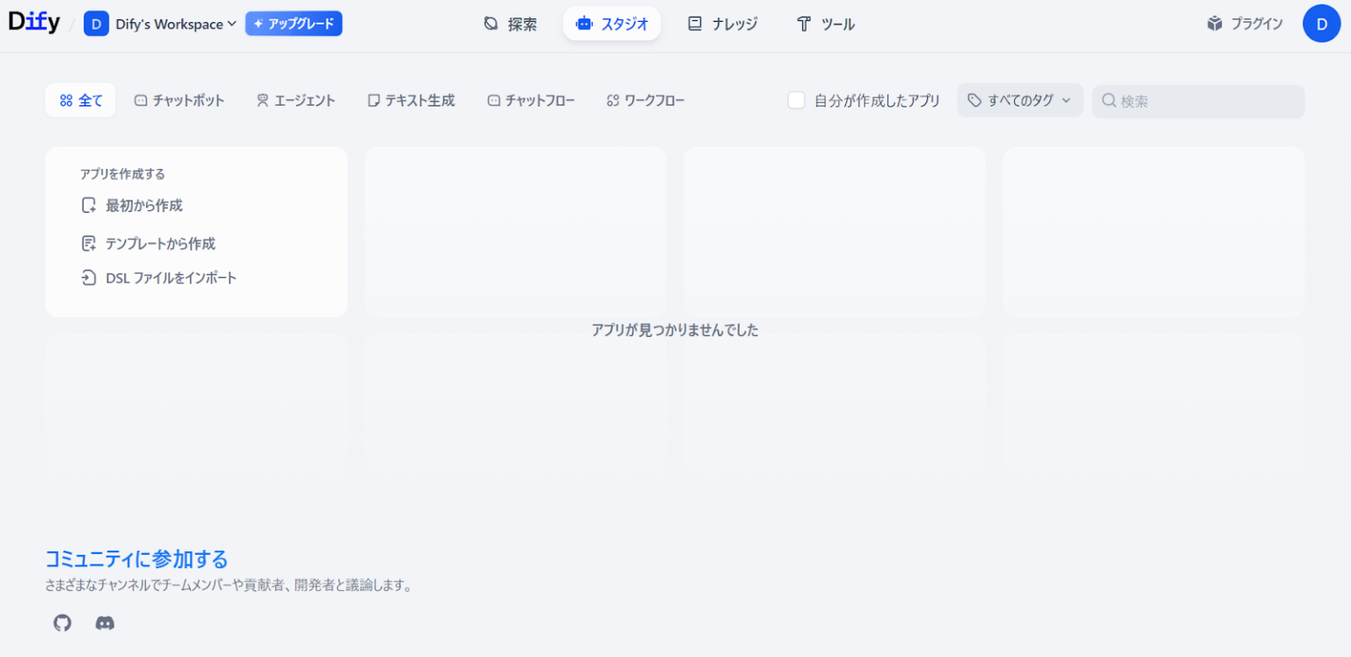Click the user avatar D icon

click(x=1321, y=24)
